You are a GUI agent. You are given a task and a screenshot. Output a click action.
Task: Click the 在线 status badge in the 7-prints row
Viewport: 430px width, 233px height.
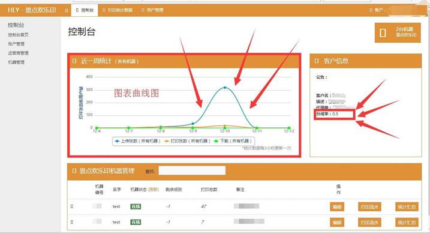point(136,222)
